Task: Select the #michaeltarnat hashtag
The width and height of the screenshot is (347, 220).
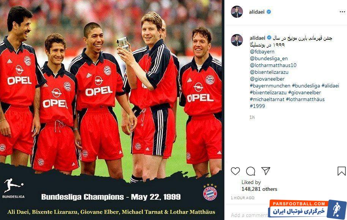Action: [x=267, y=99]
